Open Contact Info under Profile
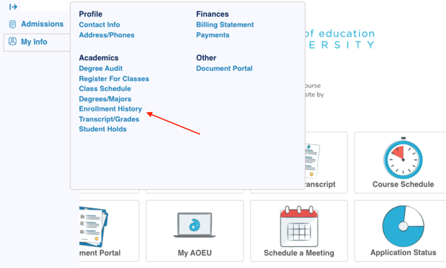This screenshot has width=446, height=268. click(x=100, y=25)
